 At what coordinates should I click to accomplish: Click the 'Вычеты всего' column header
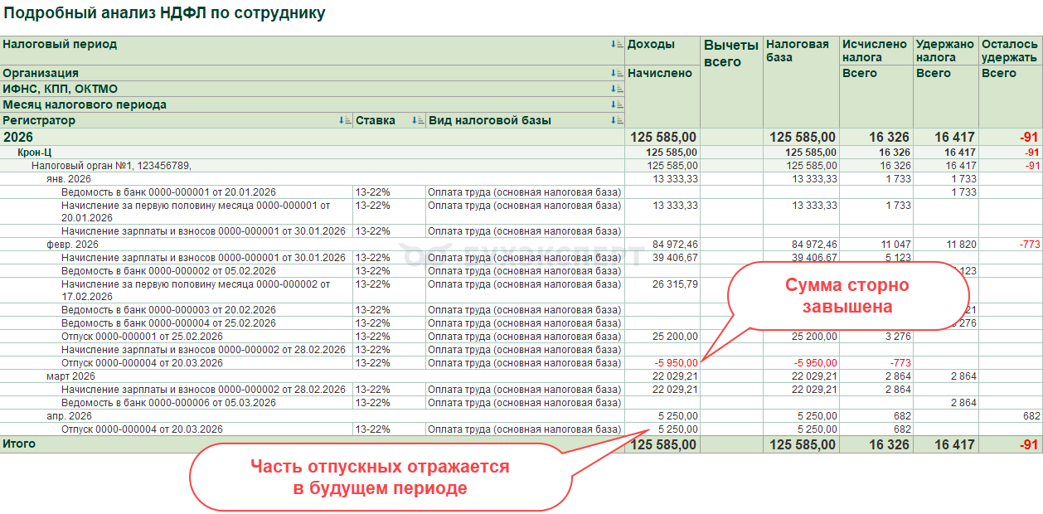point(732,82)
